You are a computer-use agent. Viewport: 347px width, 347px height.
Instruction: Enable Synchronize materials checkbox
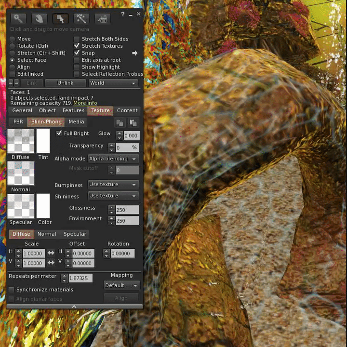11,290
